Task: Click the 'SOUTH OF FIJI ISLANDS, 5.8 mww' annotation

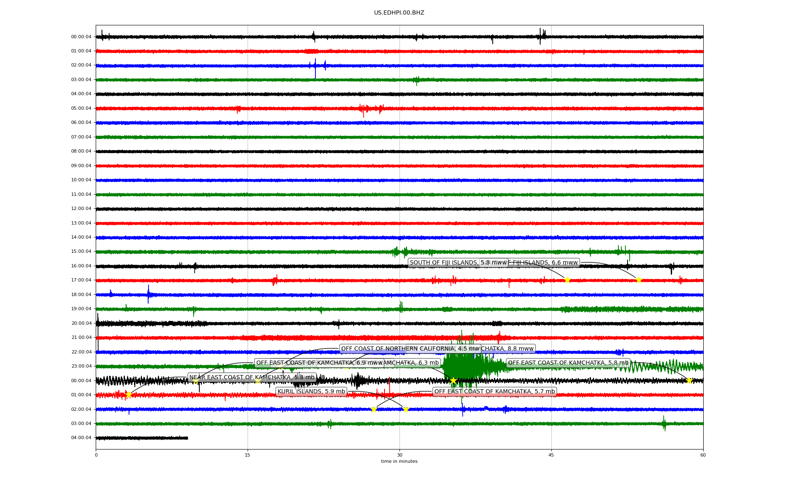Action: click(x=458, y=263)
